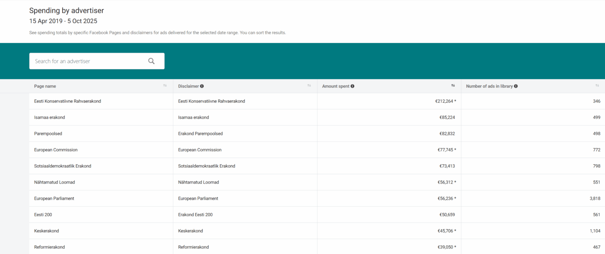This screenshot has width=605, height=254.
Task: Open Eesti 200 page name
Action: (x=43, y=215)
